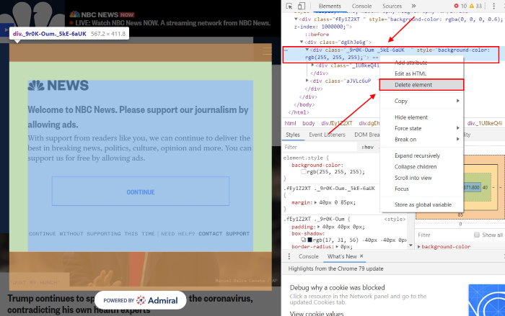Click the computed styles Filter input
This screenshot has height=316, width=505.
tap(443, 235)
